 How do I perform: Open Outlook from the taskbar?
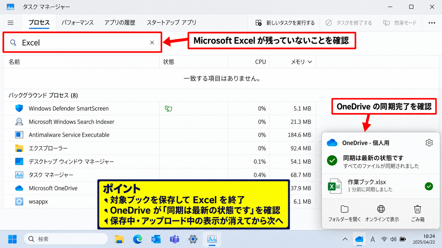[x=156, y=239]
